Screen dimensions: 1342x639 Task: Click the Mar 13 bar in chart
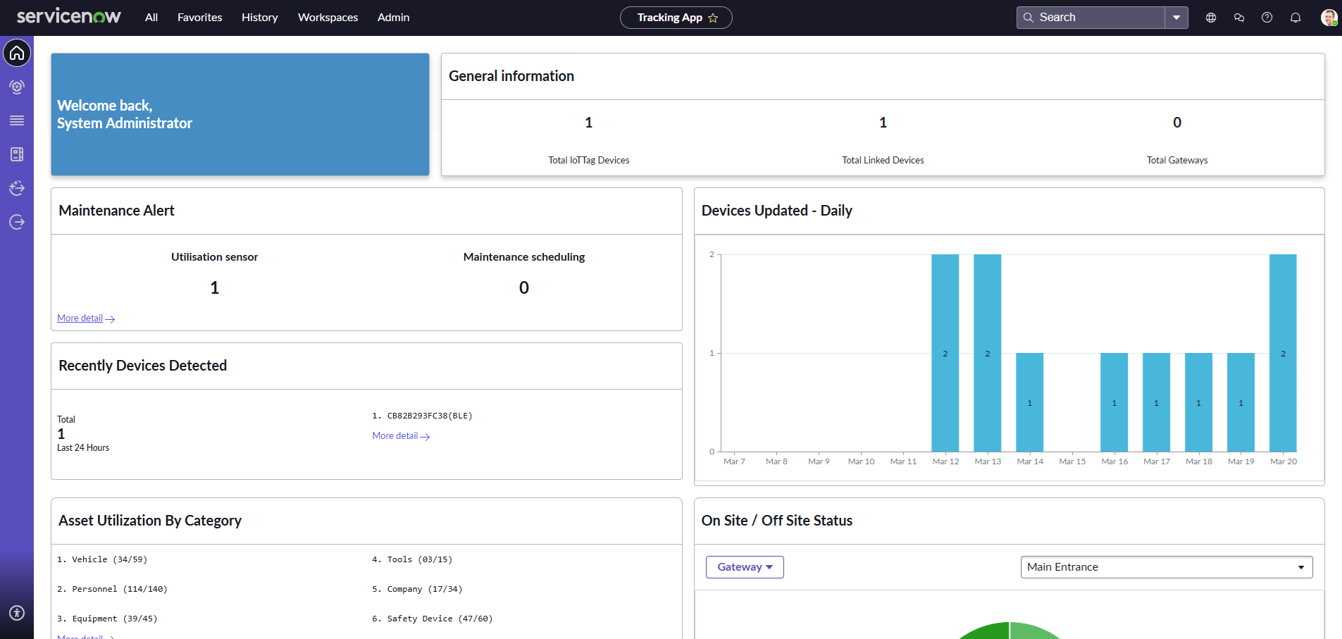pyautogui.click(x=987, y=353)
